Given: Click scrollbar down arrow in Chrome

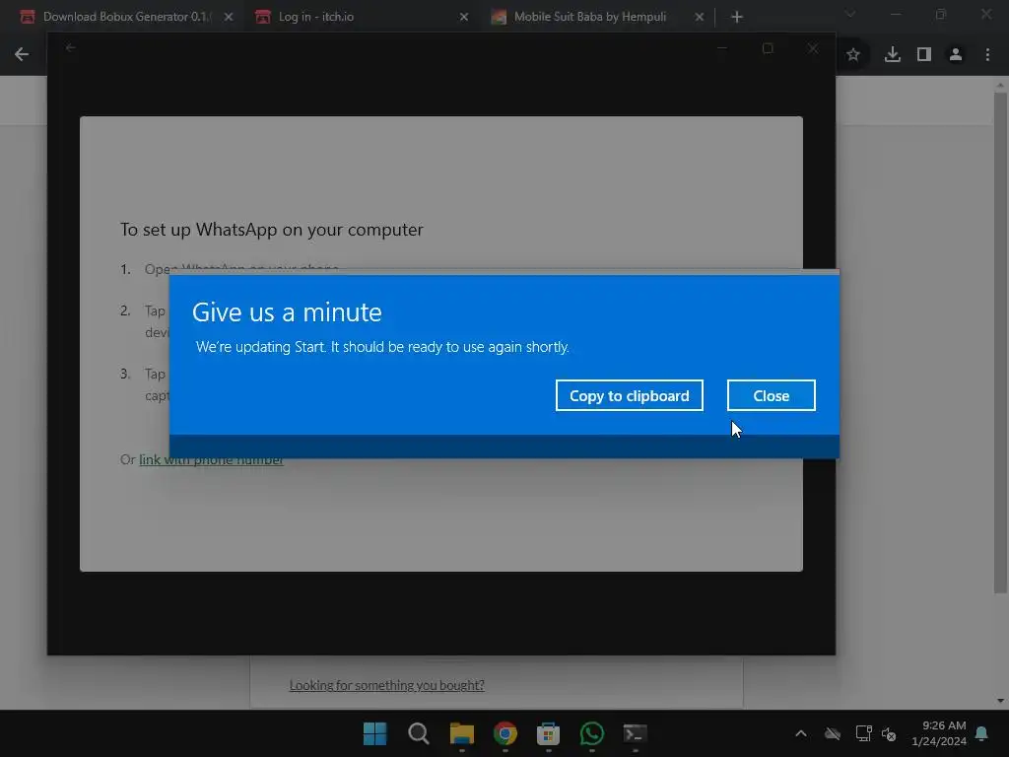Looking at the screenshot, I should pos(1000,701).
